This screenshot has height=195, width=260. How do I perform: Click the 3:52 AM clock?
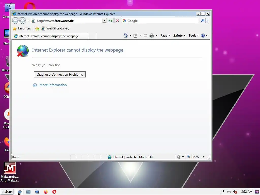[x=247, y=192]
